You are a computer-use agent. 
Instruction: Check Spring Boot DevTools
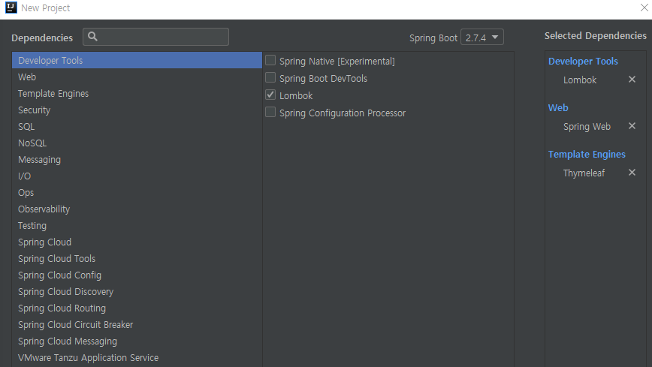(270, 78)
